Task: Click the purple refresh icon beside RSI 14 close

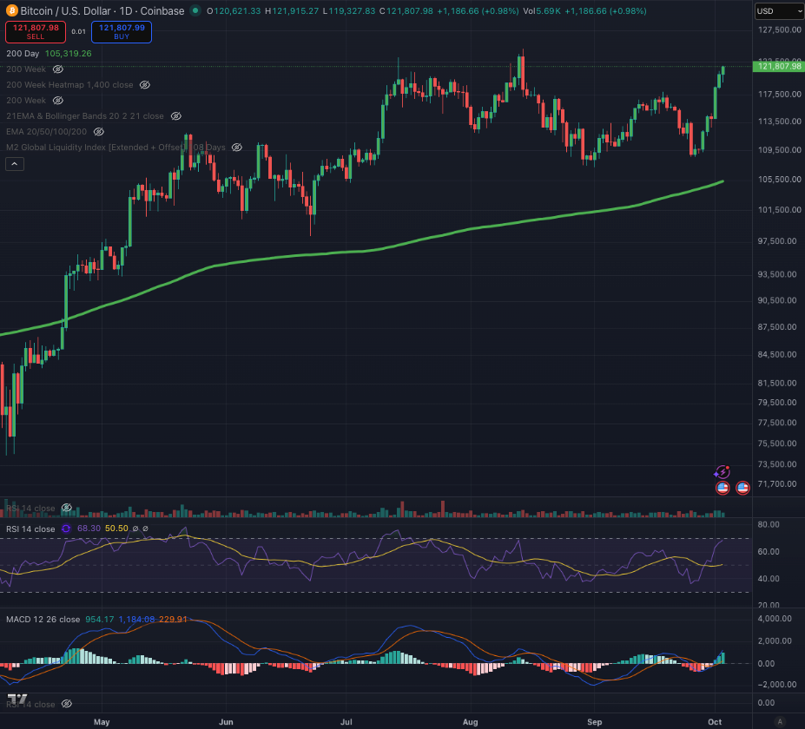Action: pyautogui.click(x=66, y=529)
